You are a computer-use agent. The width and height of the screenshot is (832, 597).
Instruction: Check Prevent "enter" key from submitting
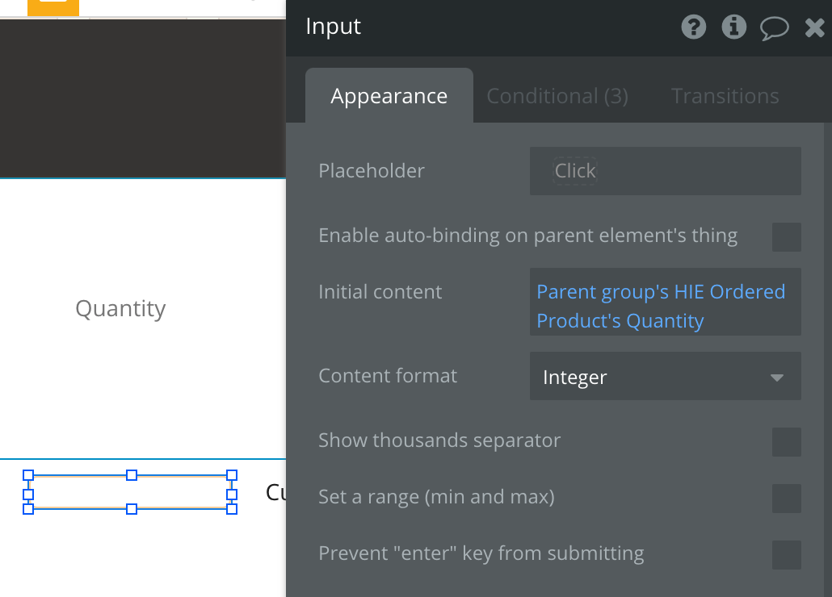(x=786, y=555)
